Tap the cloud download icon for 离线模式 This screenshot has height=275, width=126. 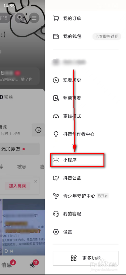[56, 116]
